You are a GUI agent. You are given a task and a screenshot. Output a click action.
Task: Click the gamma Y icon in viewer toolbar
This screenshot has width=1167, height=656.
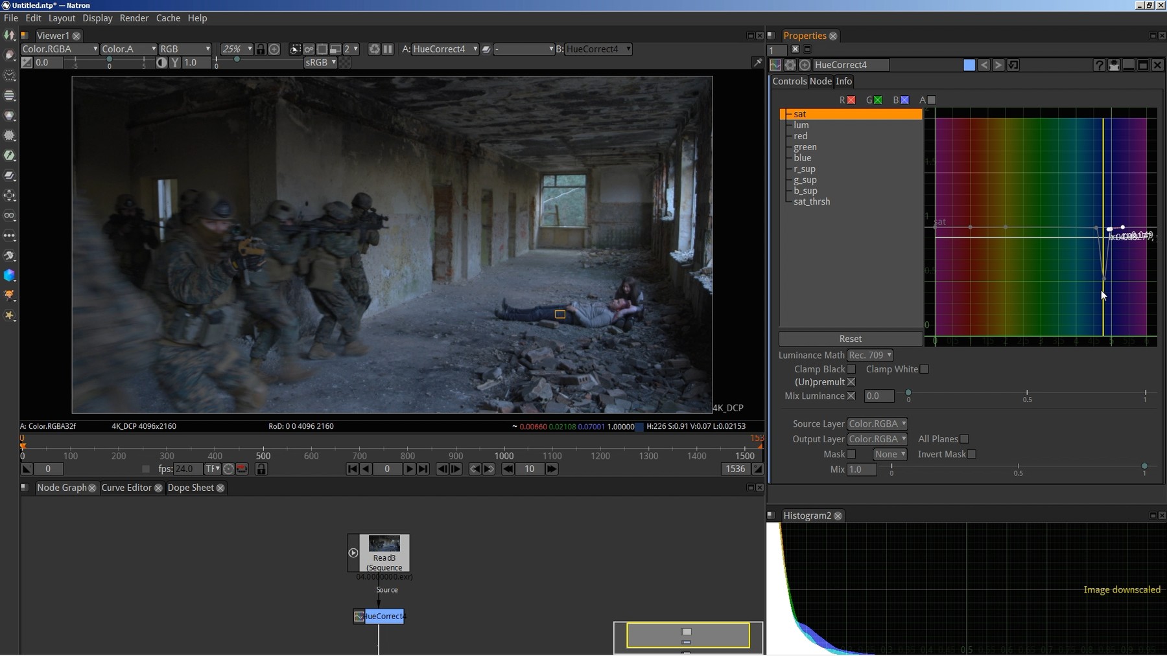(175, 63)
